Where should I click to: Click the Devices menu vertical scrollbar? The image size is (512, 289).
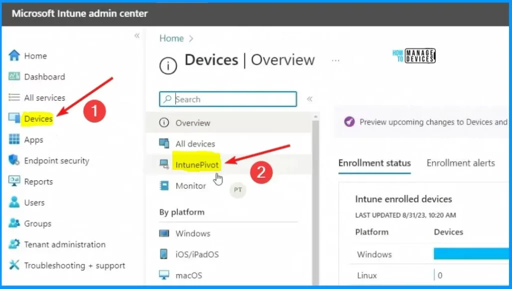[315, 202]
